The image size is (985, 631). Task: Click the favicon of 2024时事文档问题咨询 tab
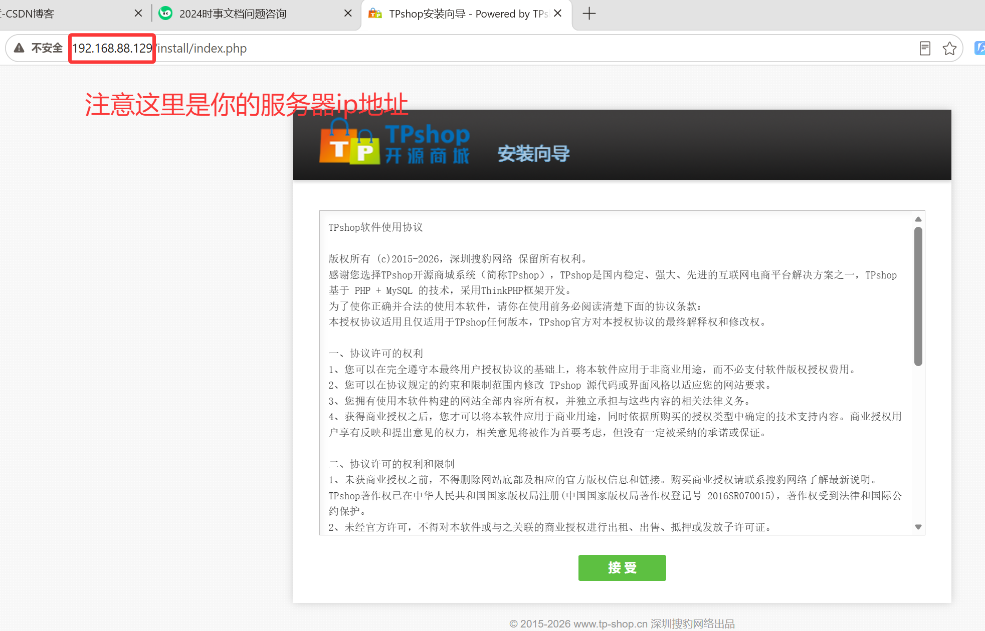click(165, 14)
